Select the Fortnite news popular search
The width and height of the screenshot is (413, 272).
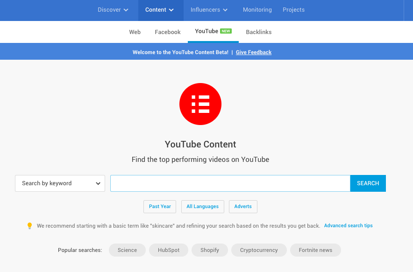(315, 250)
